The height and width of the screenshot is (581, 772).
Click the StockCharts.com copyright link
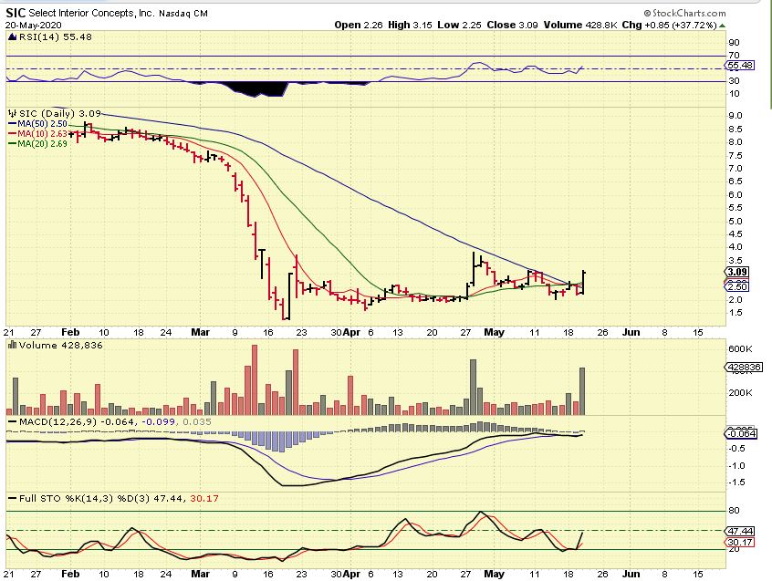[x=685, y=14]
